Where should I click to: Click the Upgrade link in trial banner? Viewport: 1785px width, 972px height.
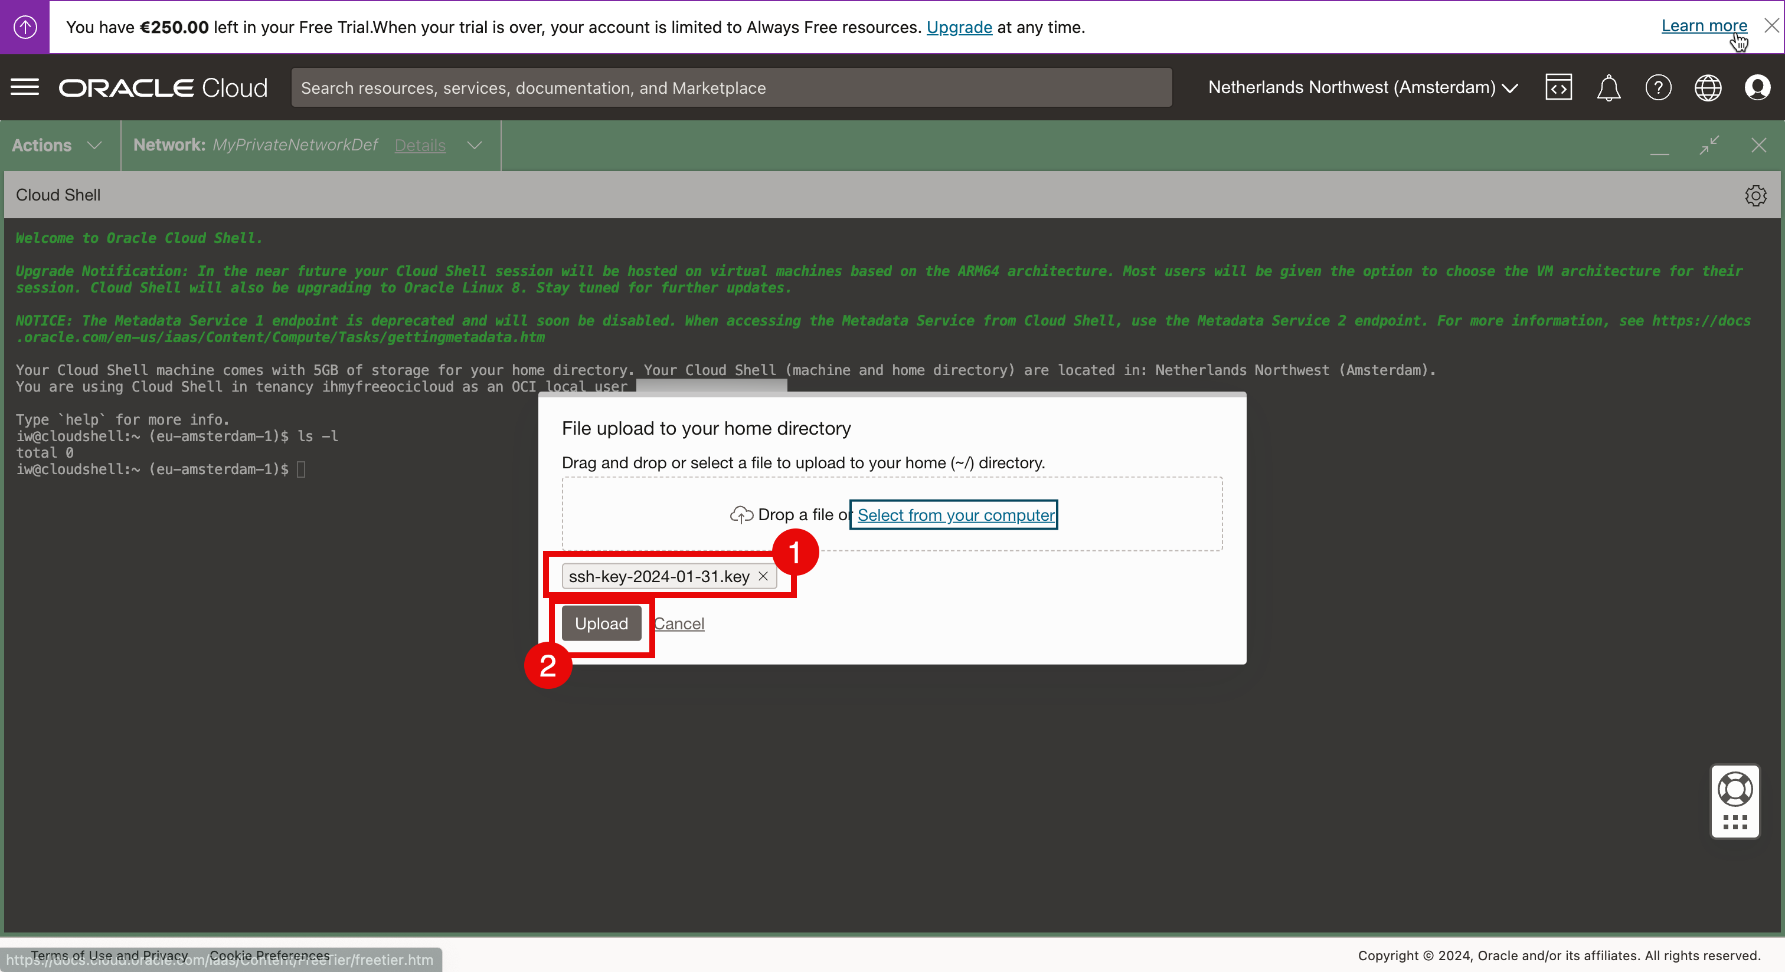pyautogui.click(x=959, y=27)
